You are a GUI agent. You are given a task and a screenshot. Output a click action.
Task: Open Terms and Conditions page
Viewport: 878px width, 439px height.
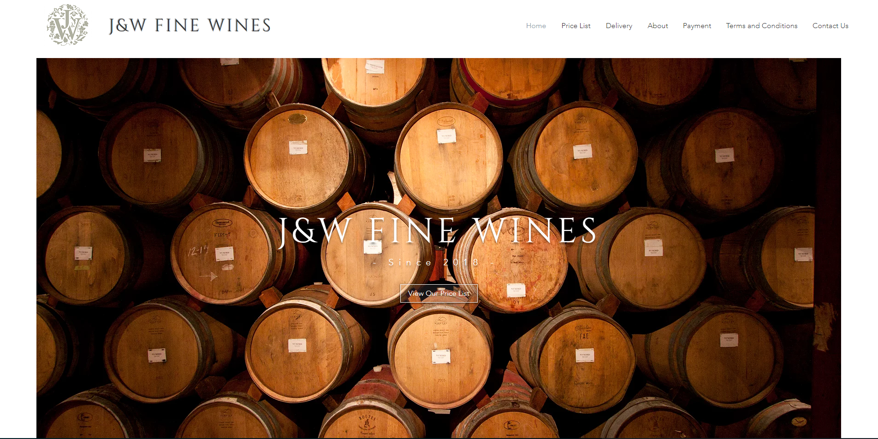coord(761,26)
